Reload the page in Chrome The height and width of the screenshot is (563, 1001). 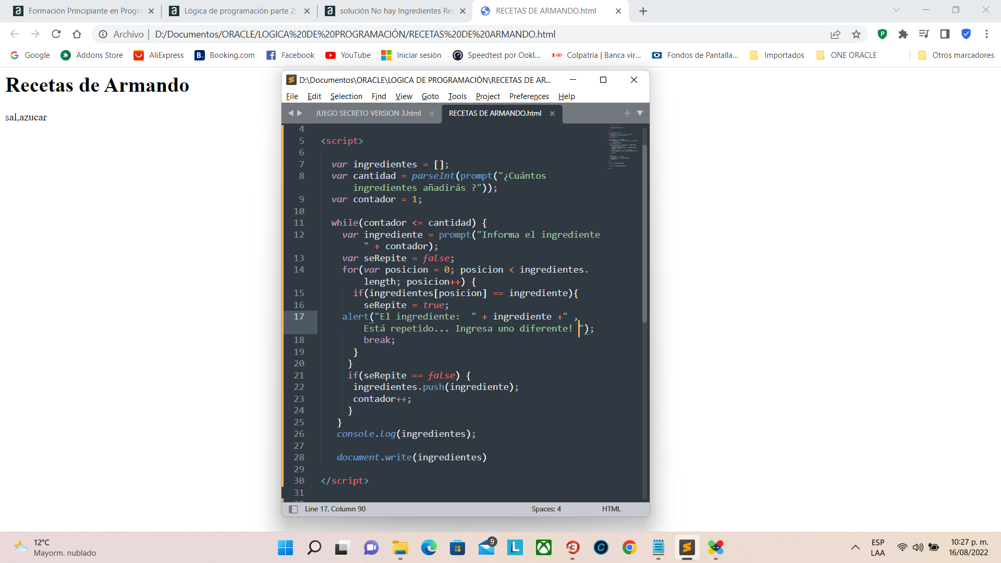point(56,34)
